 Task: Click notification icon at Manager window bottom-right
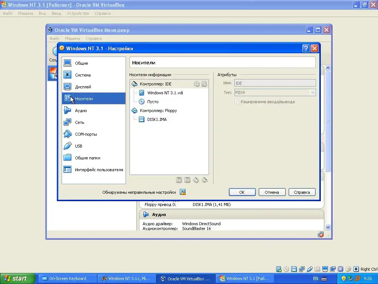point(321,234)
